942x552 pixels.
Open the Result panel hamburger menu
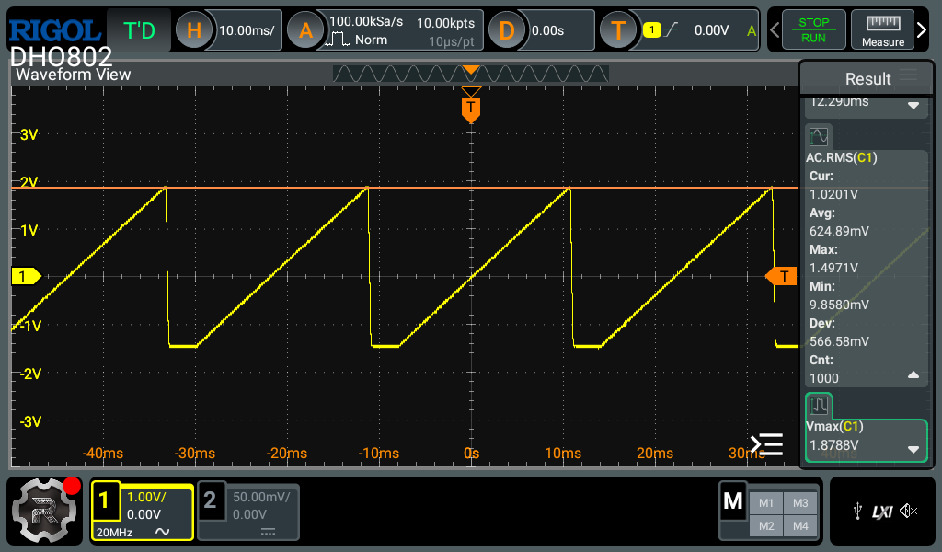coord(909,75)
